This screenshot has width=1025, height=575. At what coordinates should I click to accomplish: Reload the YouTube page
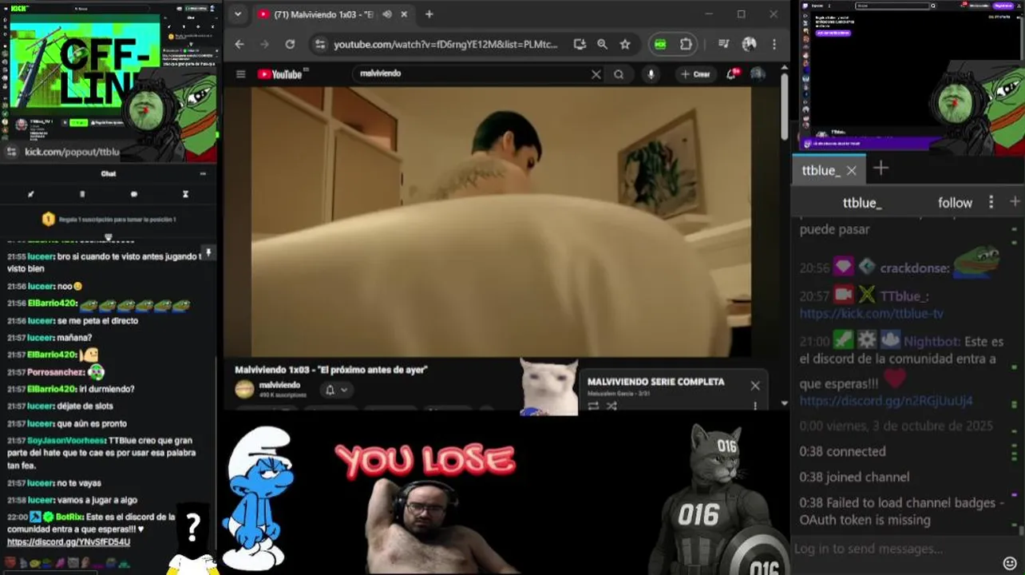click(290, 45)
